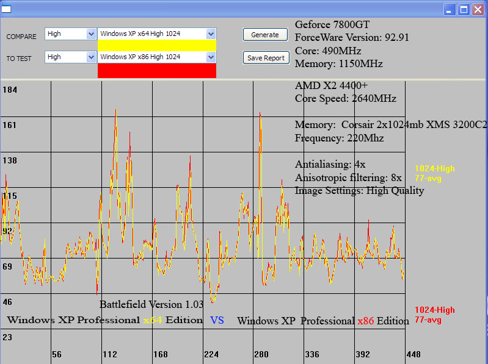Click the red x86 word in caption
Viewport: 488px width, 364px height.
pos(366,321)
